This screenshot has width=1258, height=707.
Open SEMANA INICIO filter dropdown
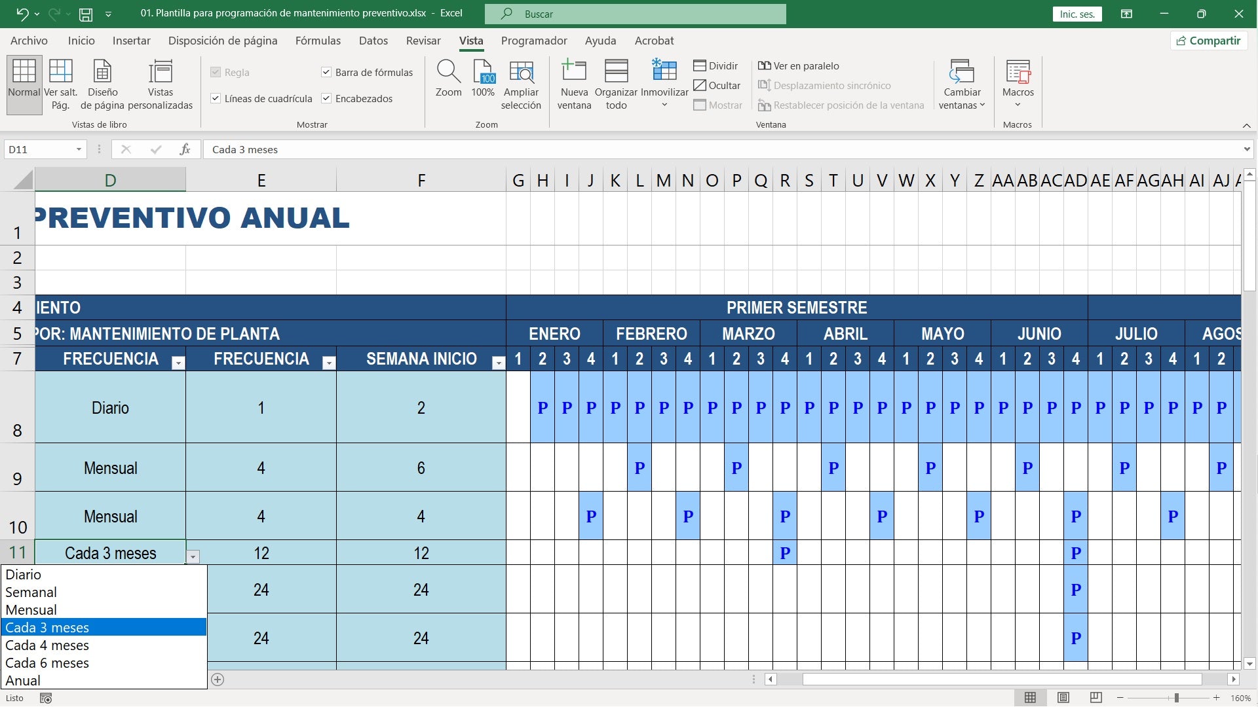click(x=499, y=363)
